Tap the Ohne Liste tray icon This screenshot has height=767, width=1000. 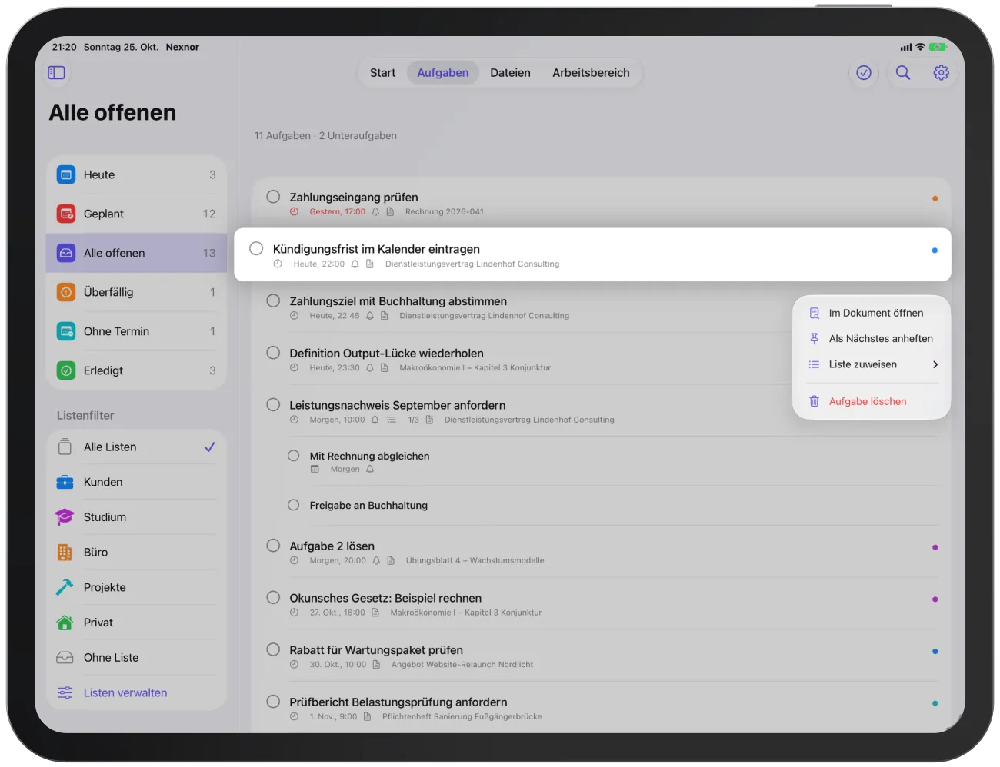pyautogui.click(x=65, y=658)
